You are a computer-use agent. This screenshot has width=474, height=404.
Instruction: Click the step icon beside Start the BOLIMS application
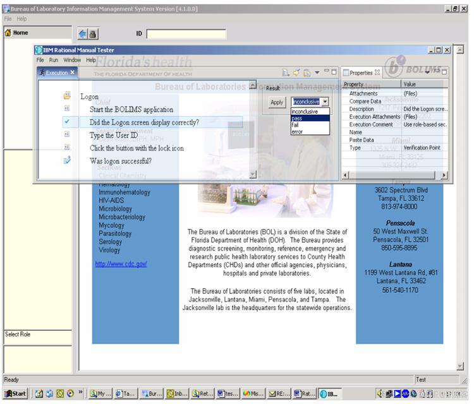[67, 109]
